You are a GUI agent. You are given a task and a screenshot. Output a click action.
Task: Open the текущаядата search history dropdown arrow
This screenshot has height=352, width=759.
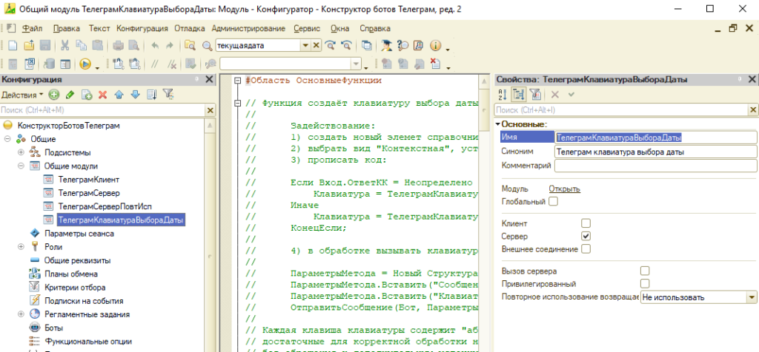coord(305,45)
